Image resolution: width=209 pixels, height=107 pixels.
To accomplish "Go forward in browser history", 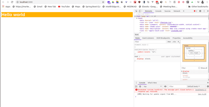I will (x=8, y=2).
